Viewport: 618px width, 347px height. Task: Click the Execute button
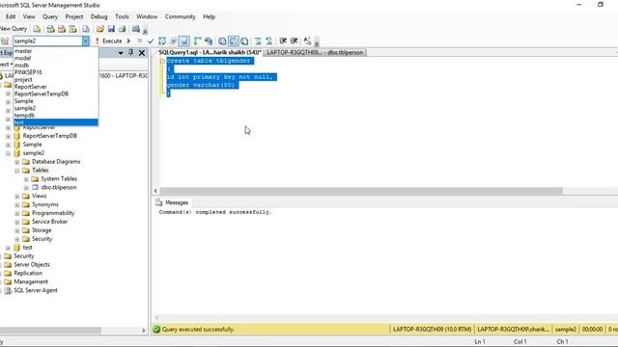[x=108, y=40]
